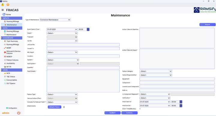
Task: Open the ML/Depot dropdown
Action: coord(62,52)
